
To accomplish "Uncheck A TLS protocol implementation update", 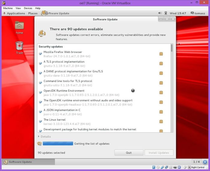I will point(40,63).
